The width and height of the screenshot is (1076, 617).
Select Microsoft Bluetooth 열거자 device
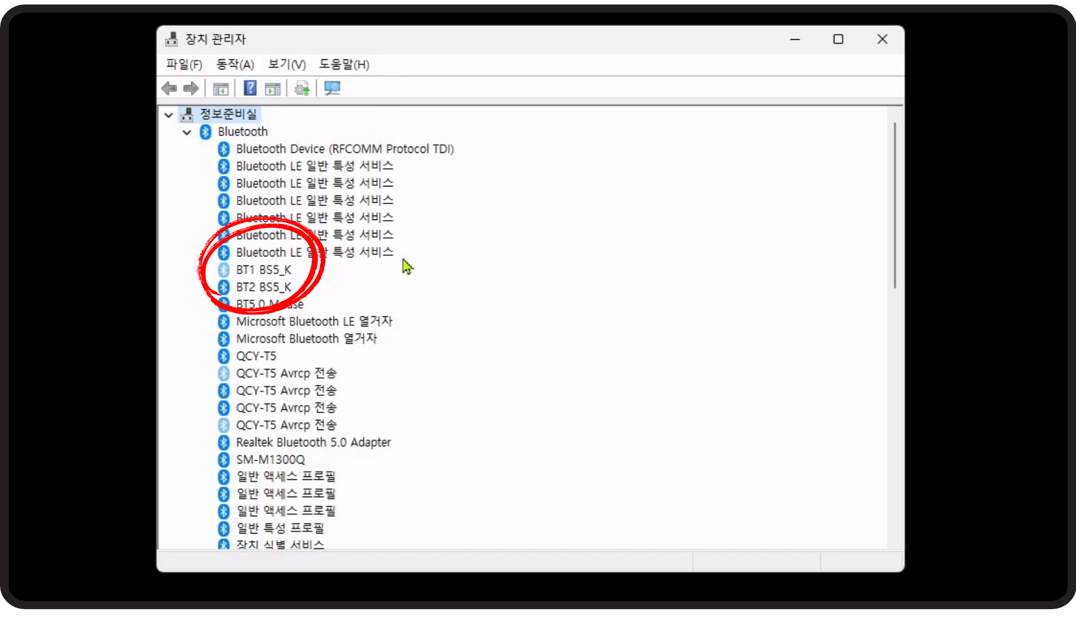point(307,339)
